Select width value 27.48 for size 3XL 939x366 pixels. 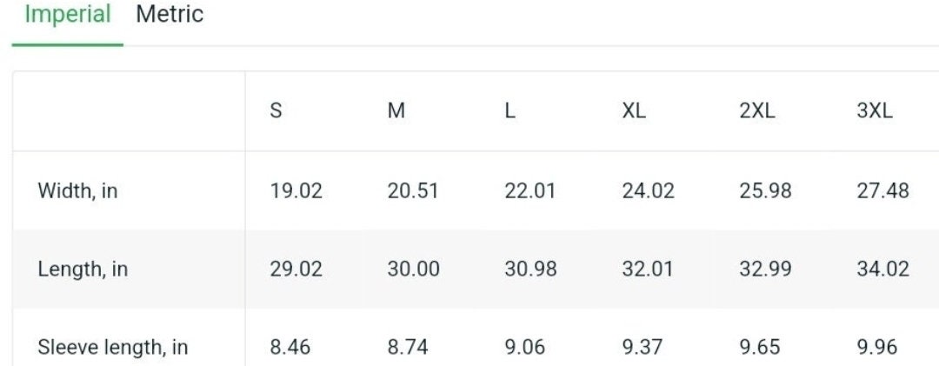pos(882,191)
